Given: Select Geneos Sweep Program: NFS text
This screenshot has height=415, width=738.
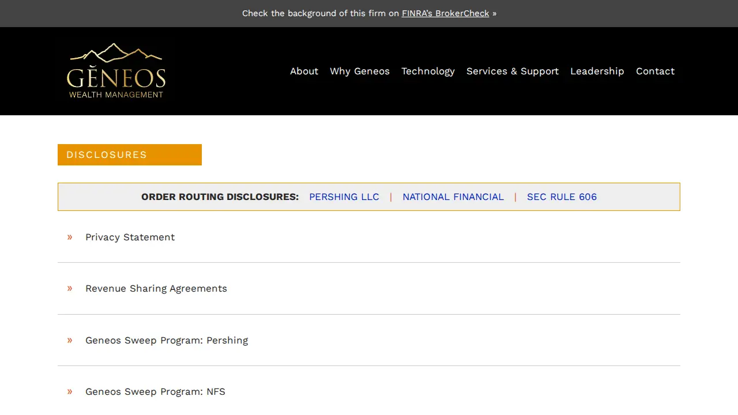Looking at the screenshot, I should [x=155, y=391].
